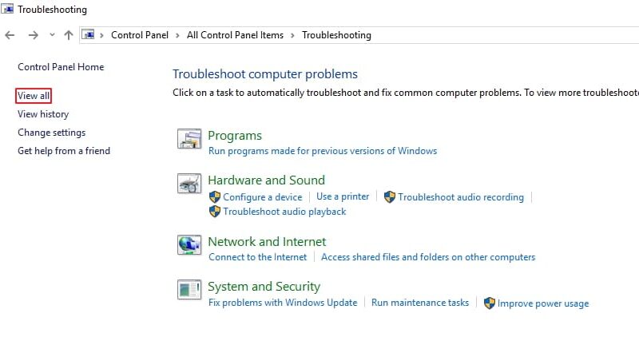Navigate to All Control Panel Items breadcrumb
The width and height of the screenshot is (639, 337).
pyautogui.click(x=235, y=35)
